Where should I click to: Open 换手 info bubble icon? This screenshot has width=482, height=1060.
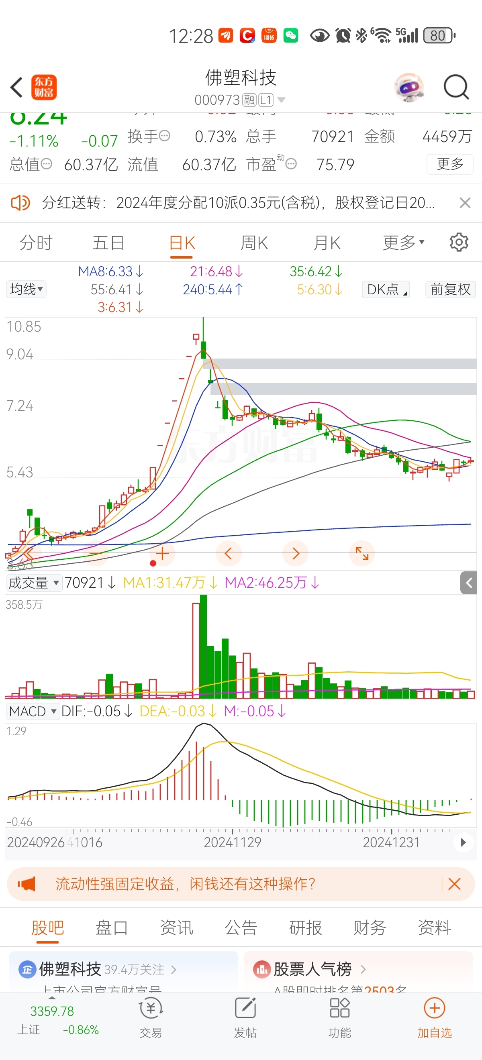point(165,136)
